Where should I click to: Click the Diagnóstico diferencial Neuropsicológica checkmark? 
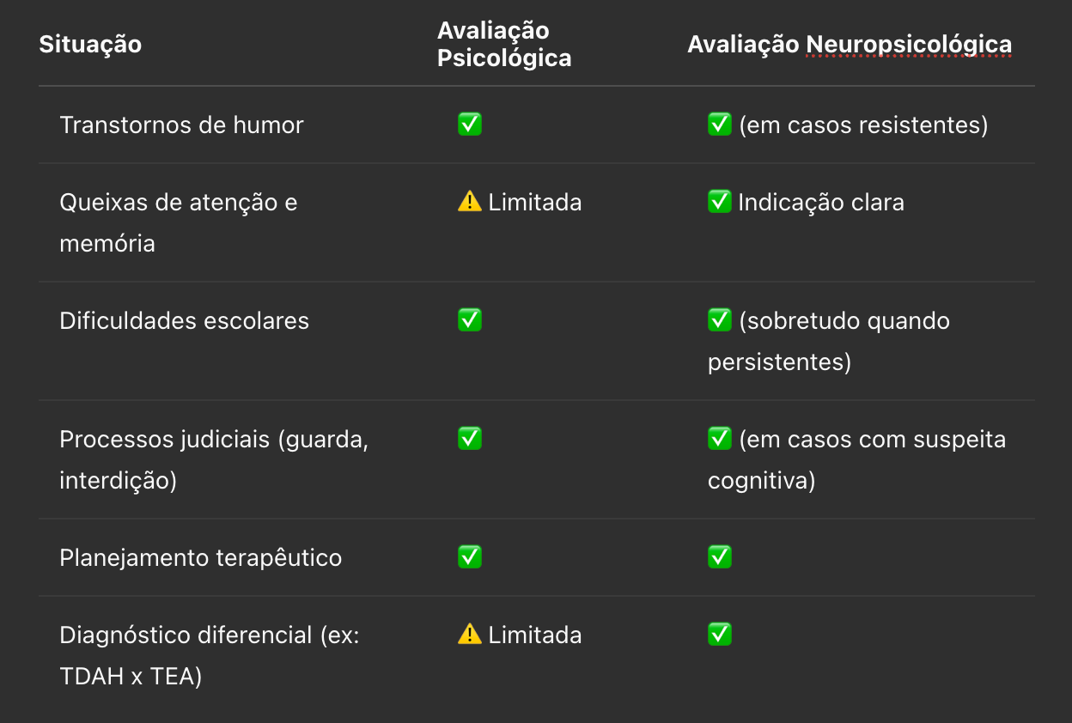tap(719, 635)
